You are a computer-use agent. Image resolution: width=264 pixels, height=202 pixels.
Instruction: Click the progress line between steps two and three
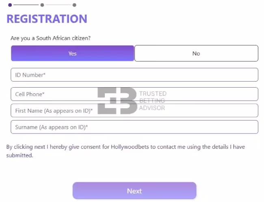[x=58, y=5]
